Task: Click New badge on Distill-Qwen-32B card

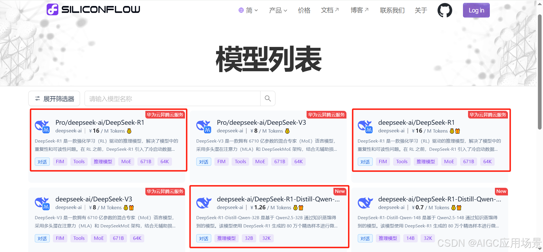Action: tap(340, 191)
